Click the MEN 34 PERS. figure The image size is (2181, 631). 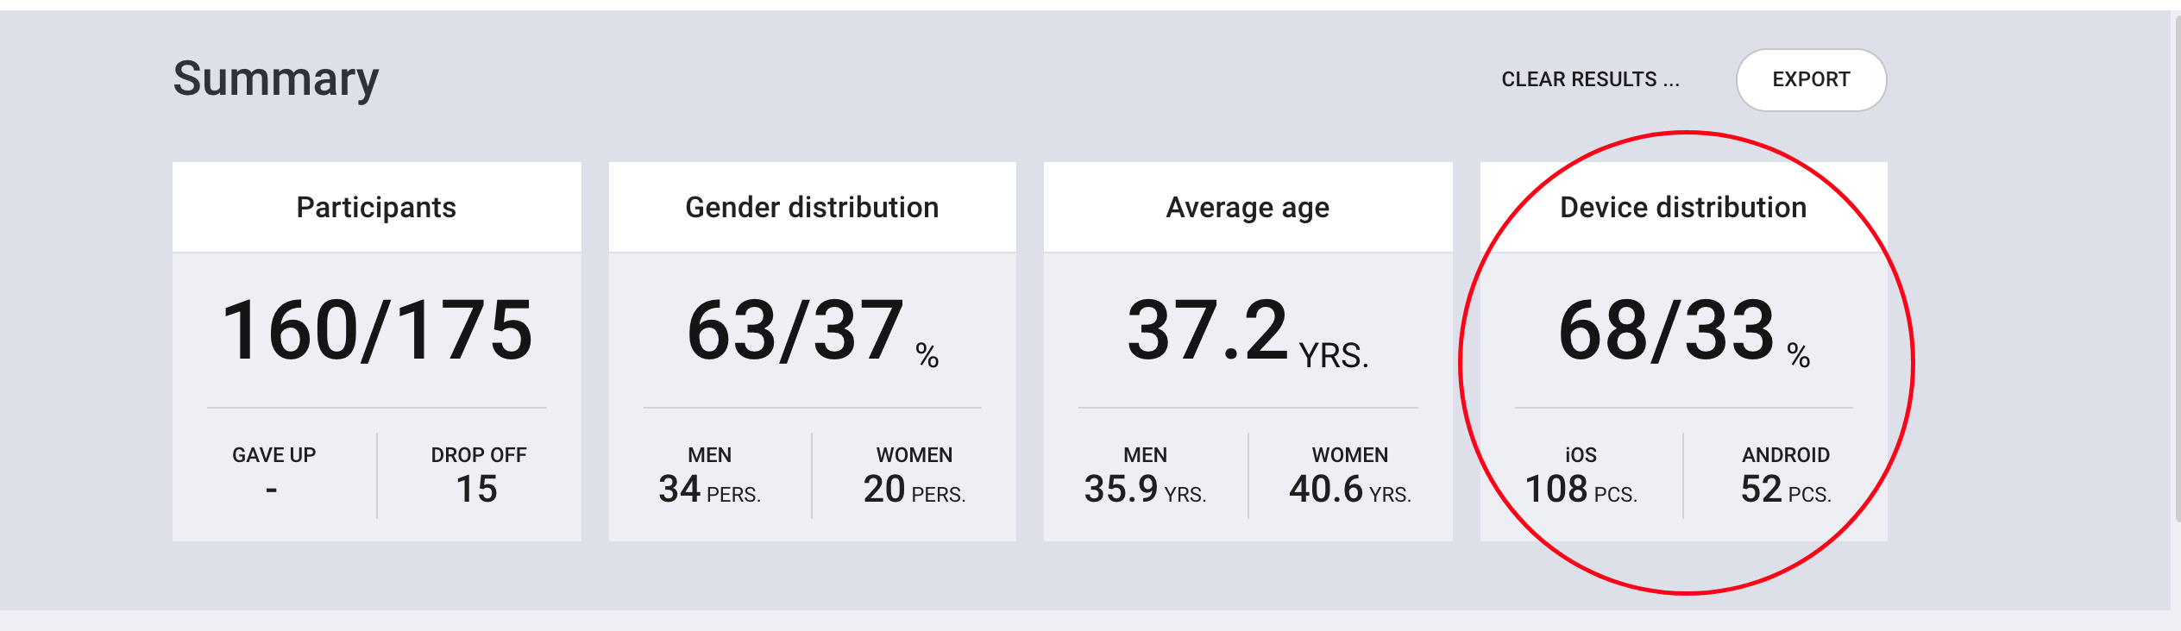[709, 475]
